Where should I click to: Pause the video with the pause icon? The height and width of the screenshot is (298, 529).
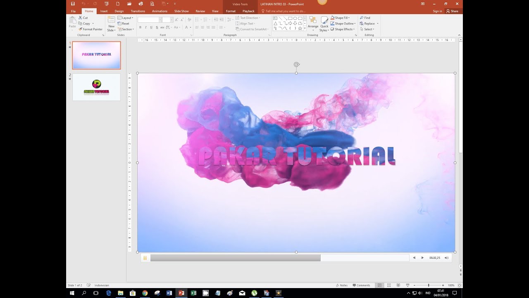tap(145, 258)
